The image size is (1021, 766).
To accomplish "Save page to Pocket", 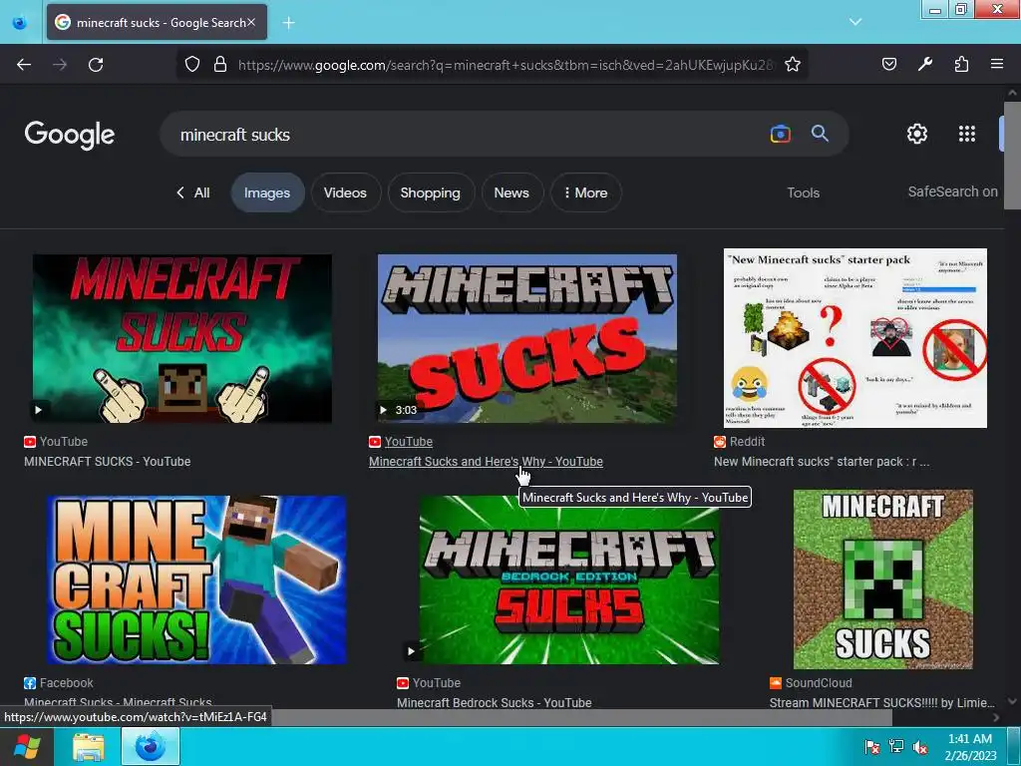I will coord(889,64).
